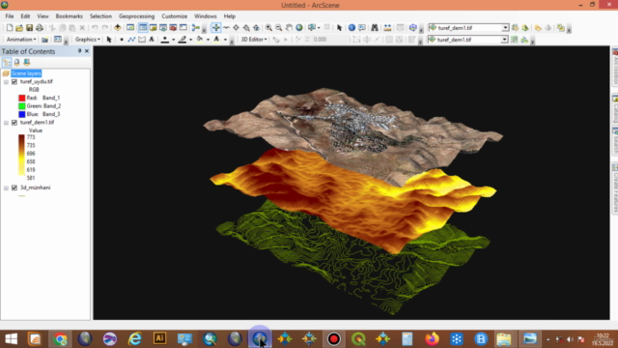Open the Edit menu
The image size is (618, 348).
[25, 16]
